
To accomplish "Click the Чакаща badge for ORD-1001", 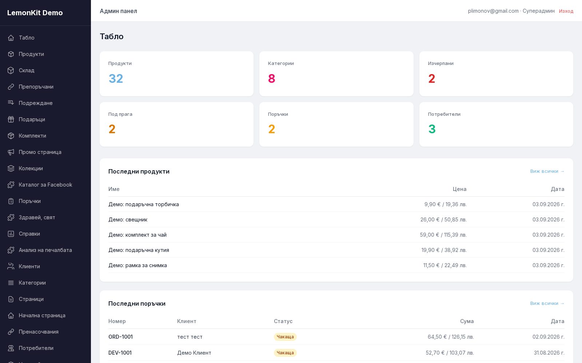I will (285, 337).
